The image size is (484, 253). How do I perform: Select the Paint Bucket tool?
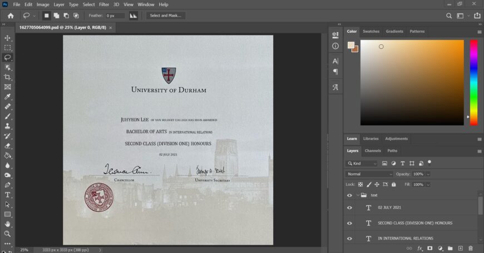pyautogui.click(x=7, y=155)
